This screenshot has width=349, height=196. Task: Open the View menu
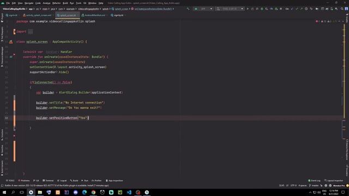tap(20, 3)
